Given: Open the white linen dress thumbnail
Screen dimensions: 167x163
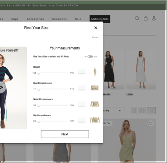Looking at the screenshot, I should (x=141, y=70).
